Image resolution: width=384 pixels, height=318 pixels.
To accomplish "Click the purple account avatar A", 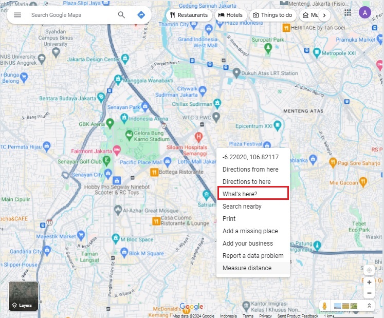I will click(x=365, y=12).
